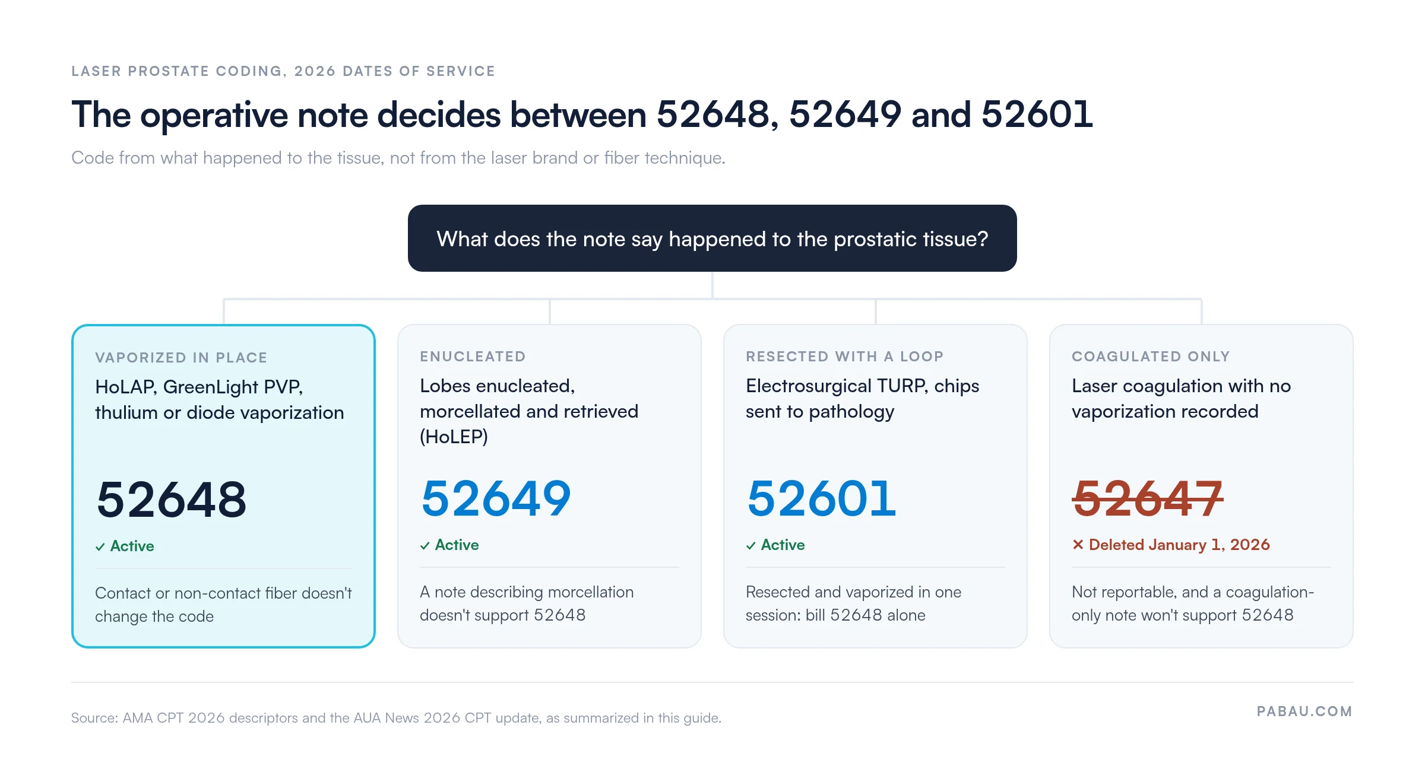Screen dimensions: 1425x782
Task: Click the red X beside Deleted January 1, 2026
Action: [1078, 544]
